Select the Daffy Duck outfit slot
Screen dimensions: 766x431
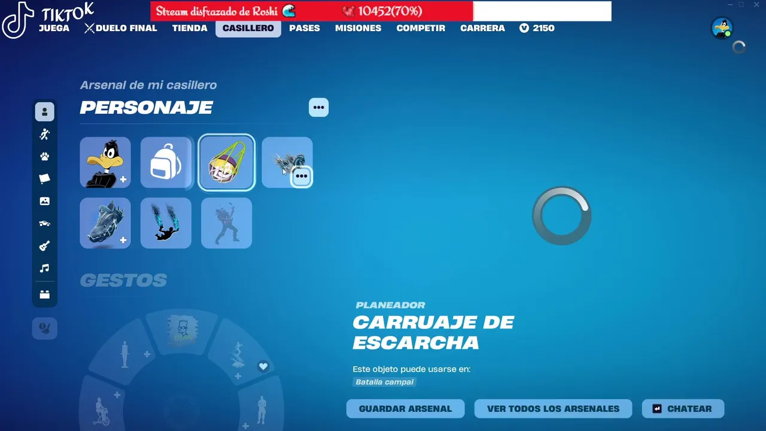coord(105,163)
